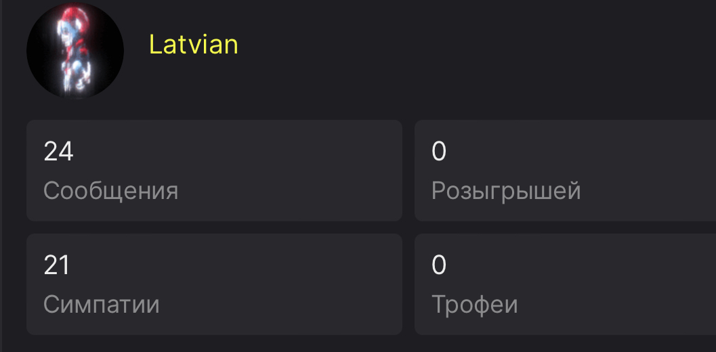Select the Сообщения label text
Screen dimensions: 716x352
click(x=110, y=191)
